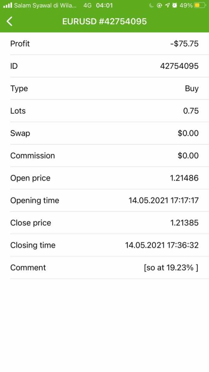
Task: Tap the Do Not Disturb moon icon
Action: click(151, 6)
